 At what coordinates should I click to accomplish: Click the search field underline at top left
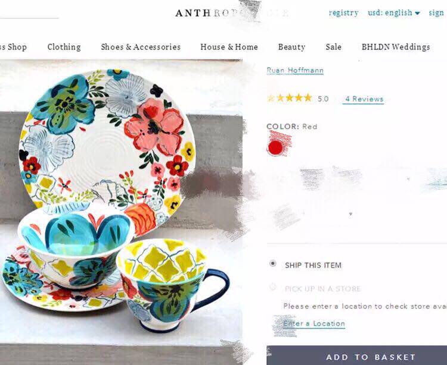(x=29, y=18)
